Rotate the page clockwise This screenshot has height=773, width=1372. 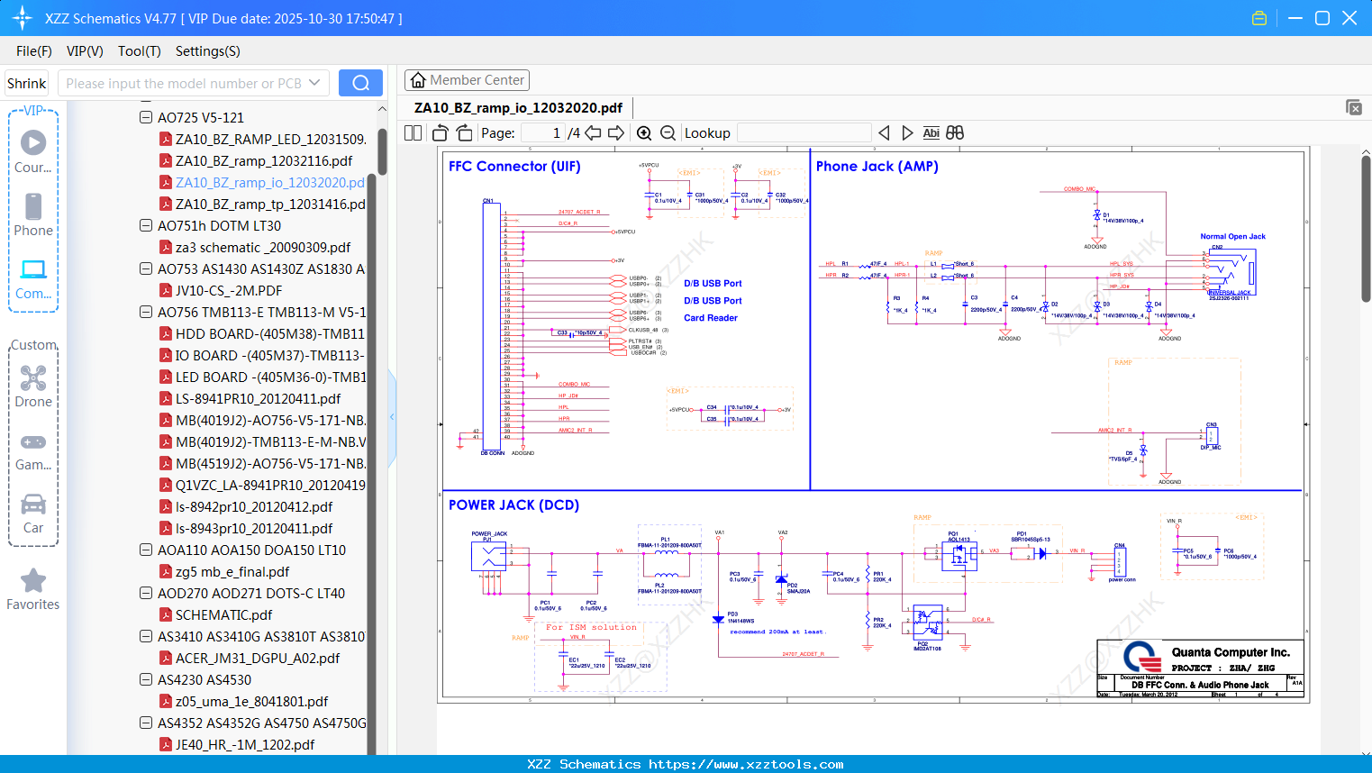pos(464,133)
